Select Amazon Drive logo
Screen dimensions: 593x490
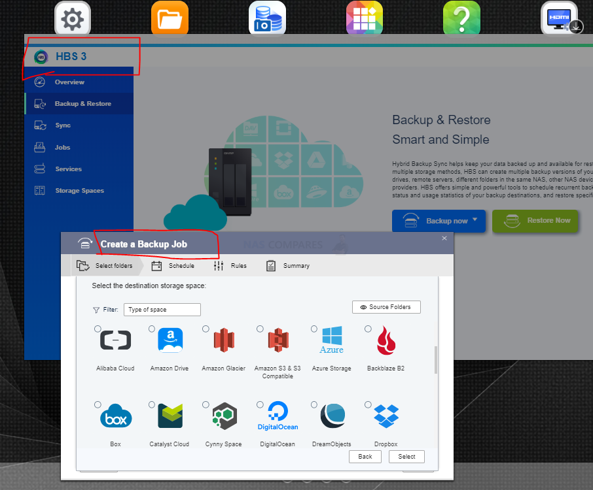[x=170, y=340]
